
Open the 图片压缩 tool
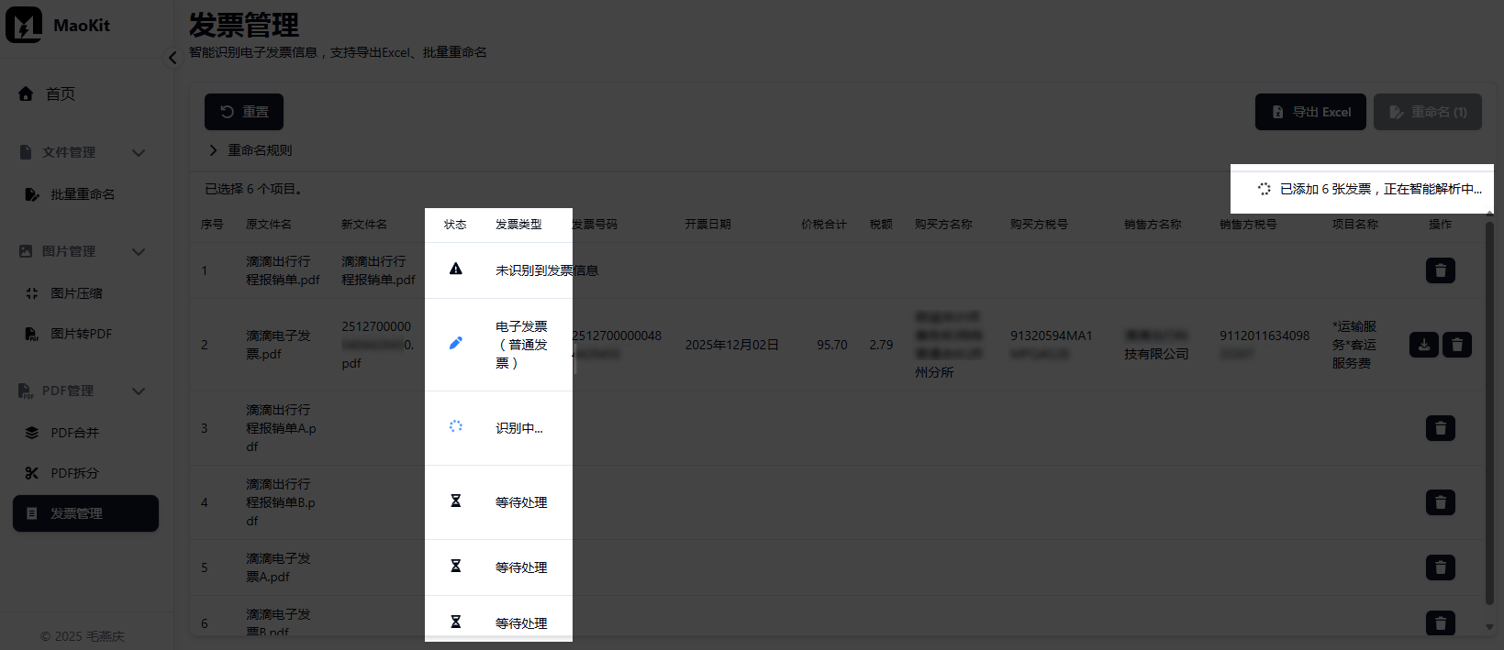tap(76, 293)
